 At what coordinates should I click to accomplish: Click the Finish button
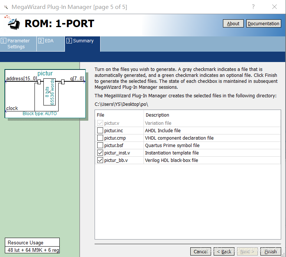[x=270, y=251]
